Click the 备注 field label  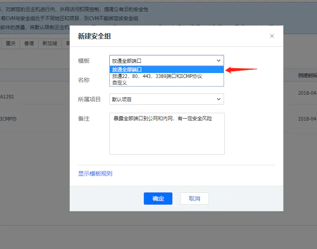click(x=84, y=119)
